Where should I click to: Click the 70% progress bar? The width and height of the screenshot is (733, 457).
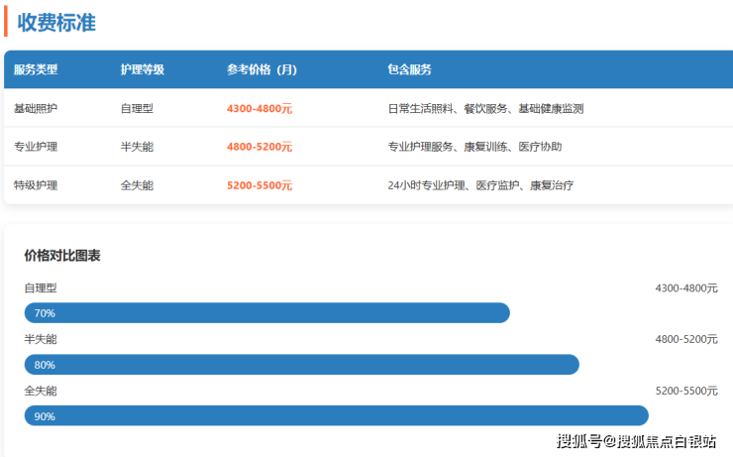[x=266, y=313]
